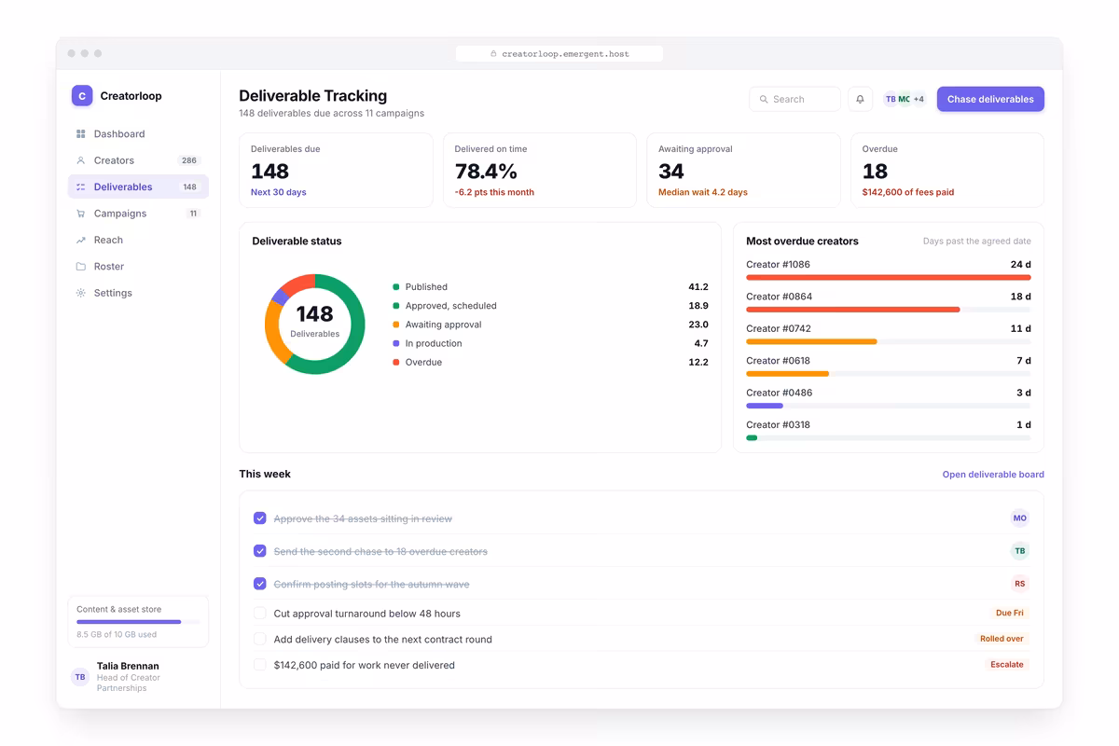Open the Deliverables due card
Image resolution: width=1119 pixels, height=746 pixels.
[337, 170]
